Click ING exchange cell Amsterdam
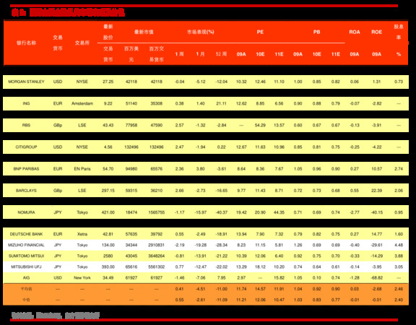 click(82, 103)
